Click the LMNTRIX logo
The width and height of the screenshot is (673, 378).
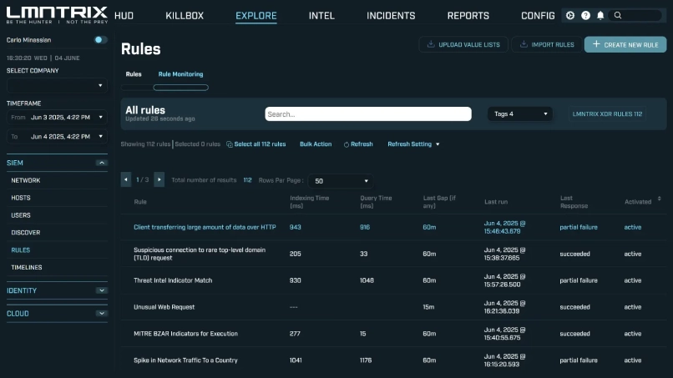[x=57, y=15]
